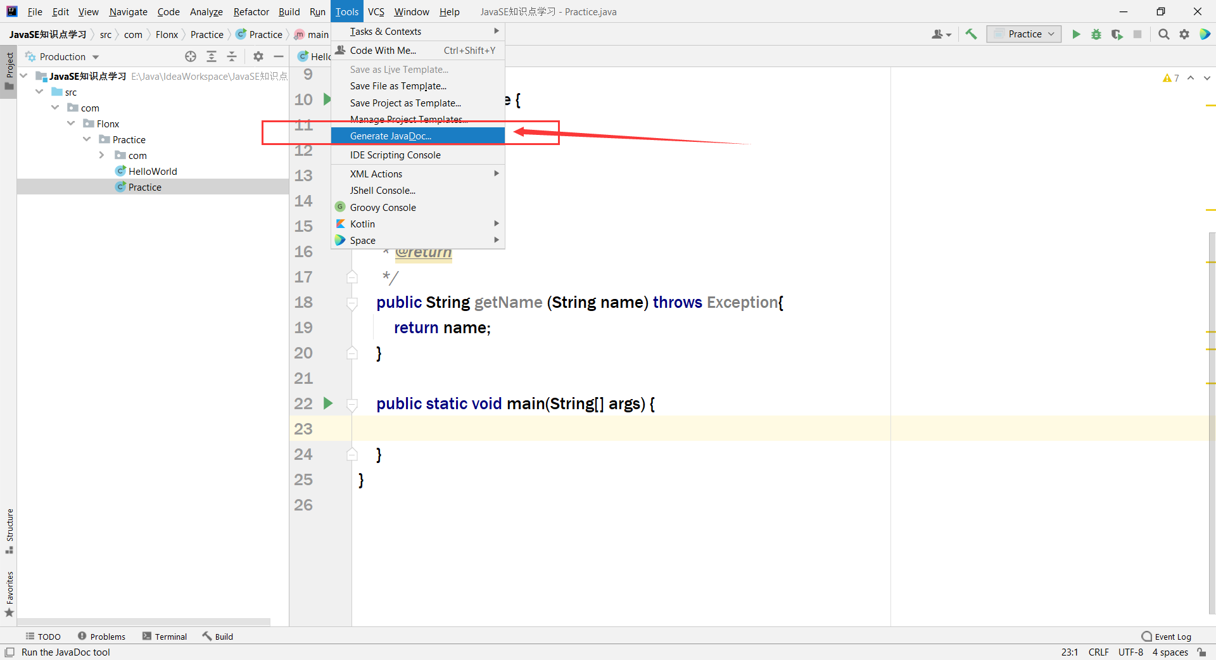Toggle fold end marker at line 20
The image size is (1216, 660).
tap(352, 353)
